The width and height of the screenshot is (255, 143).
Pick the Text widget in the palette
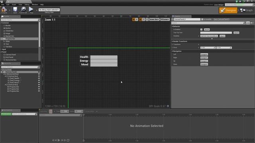(7, 44)
